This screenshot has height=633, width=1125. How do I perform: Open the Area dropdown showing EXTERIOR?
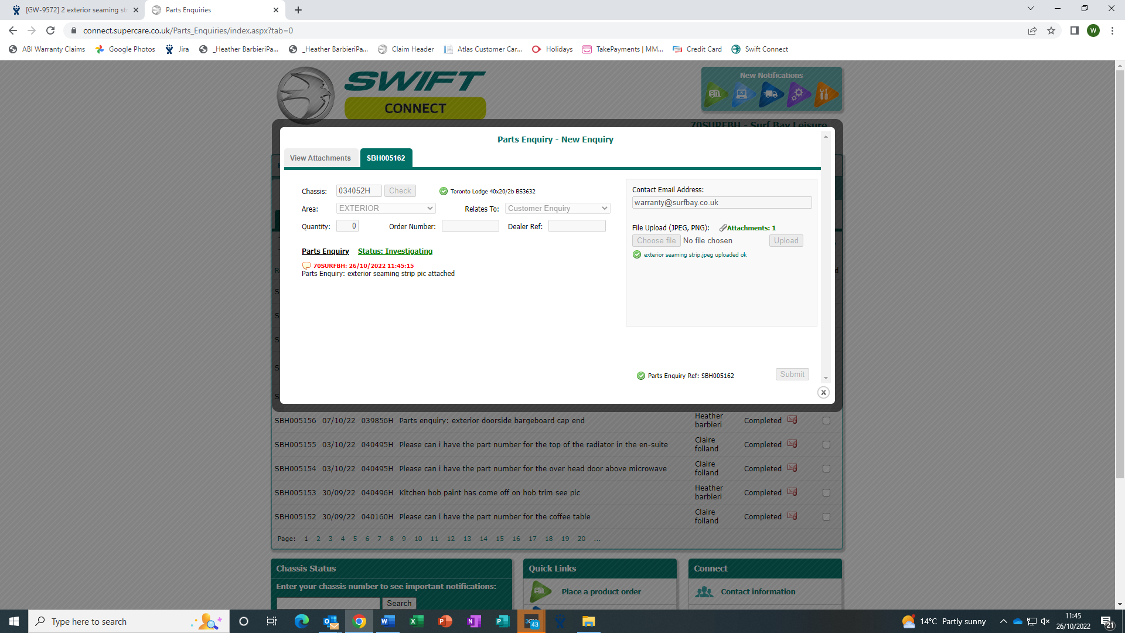386,208
